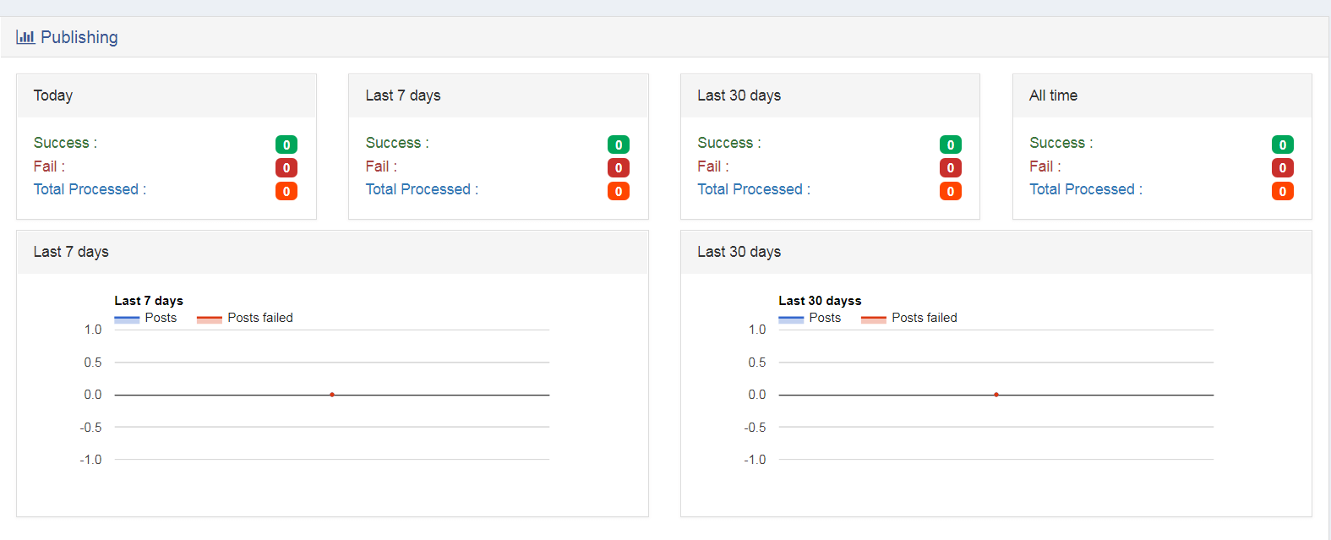Click red Fail badge in Last 7 days card

pos(619,167)
